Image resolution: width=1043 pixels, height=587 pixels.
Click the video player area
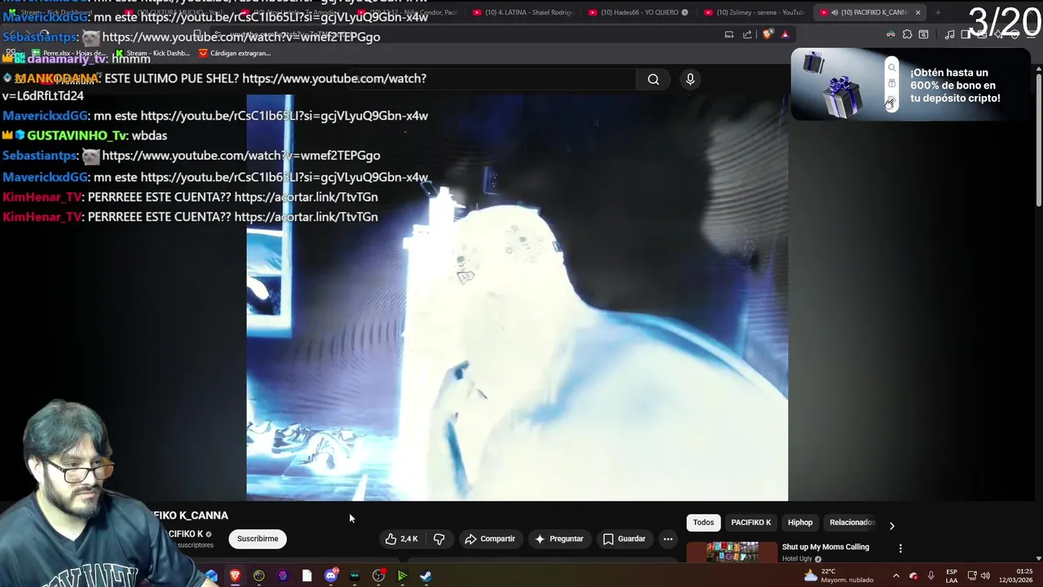coord(517,298)
